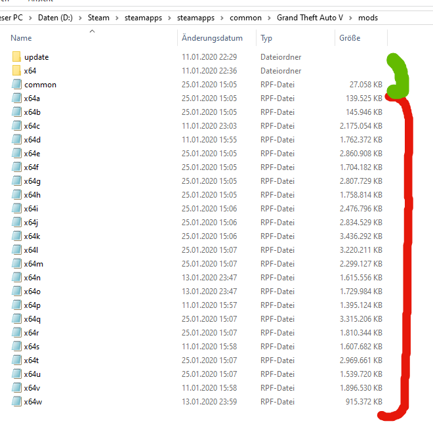This screenshot has height=436, width=433.
Task: Select the x64p file icon
Action: coord(16,305)
